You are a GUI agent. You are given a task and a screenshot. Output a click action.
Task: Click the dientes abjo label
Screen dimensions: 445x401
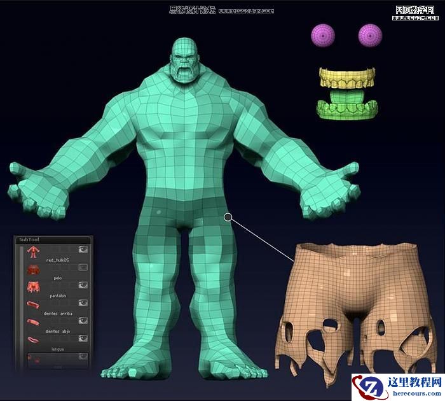point(58,332)
